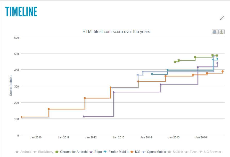Click the download chart export icon
Image resolution: width=230 pixels, height=157 pixels.
[221, 32]
